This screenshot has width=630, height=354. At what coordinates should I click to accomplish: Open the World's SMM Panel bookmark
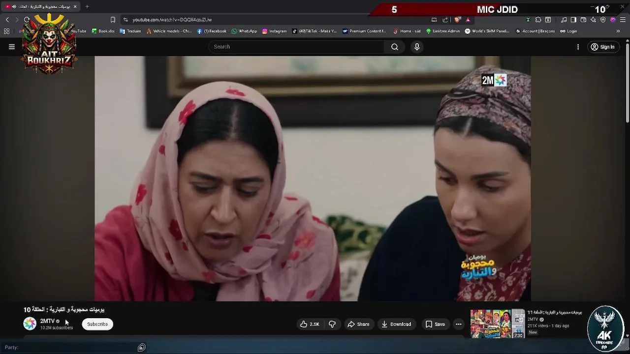point(487,31)
